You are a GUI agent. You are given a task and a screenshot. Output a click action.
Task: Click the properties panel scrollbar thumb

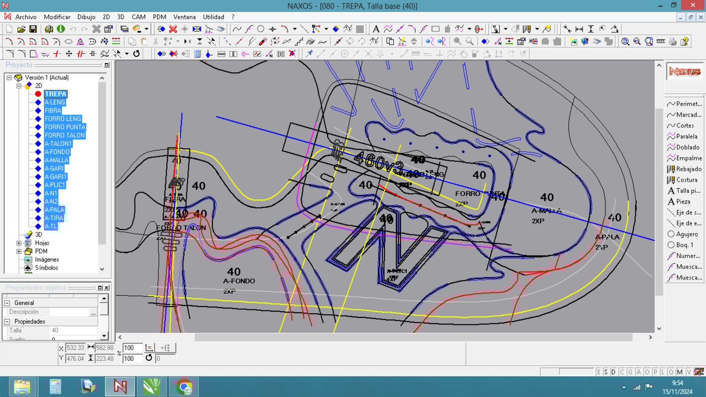point(104,309)
